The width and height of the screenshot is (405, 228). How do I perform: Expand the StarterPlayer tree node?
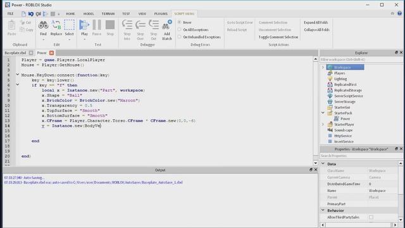(323, 124)
